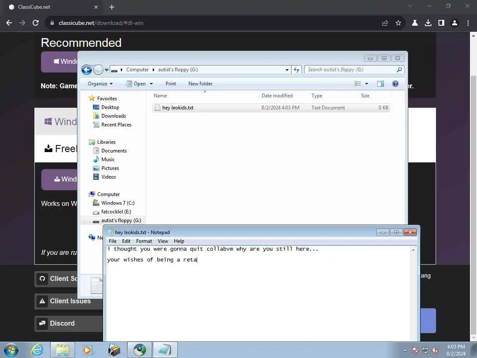
Task: Open Windows Media Player from taskbar
Action: (87, 350)
